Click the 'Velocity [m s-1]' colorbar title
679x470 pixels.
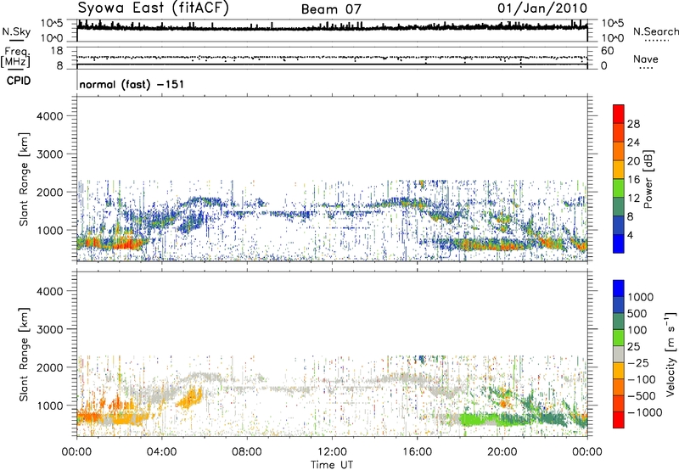coord(671,354)
